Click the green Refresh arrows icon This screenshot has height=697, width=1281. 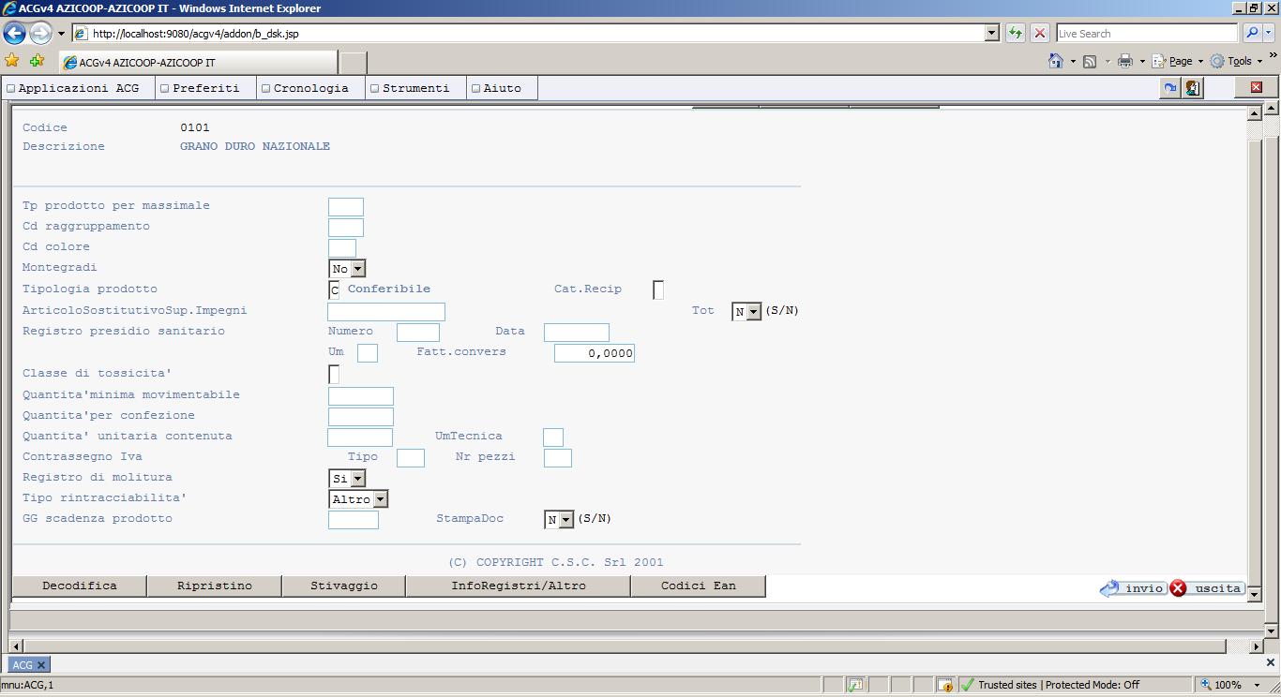tap(1015, 33)
